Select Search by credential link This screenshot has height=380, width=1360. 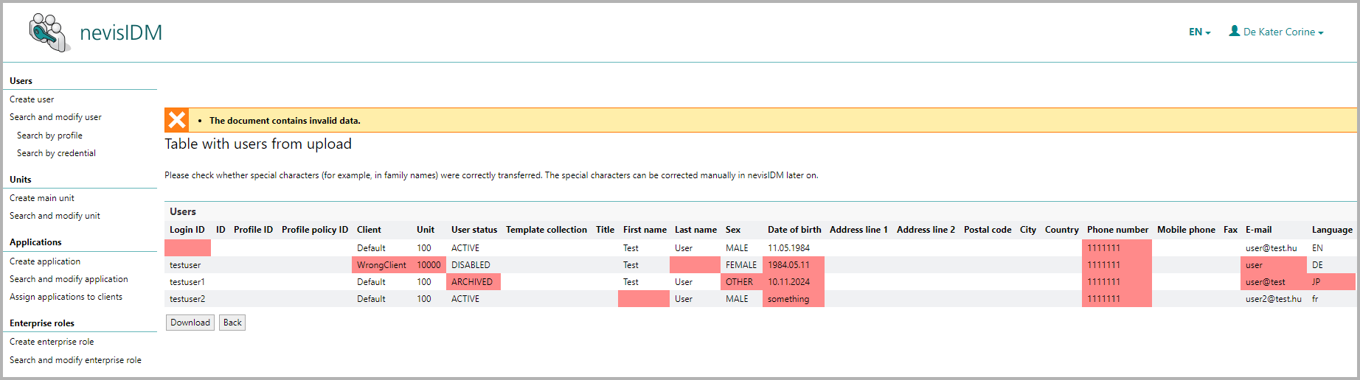coord(56,153)
